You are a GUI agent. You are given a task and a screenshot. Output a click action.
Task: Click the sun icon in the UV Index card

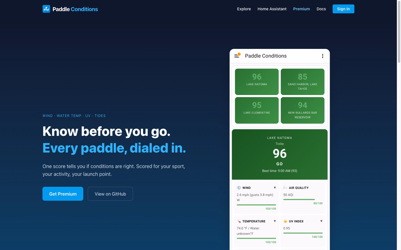pyautogui.click(x=285, y=221)
